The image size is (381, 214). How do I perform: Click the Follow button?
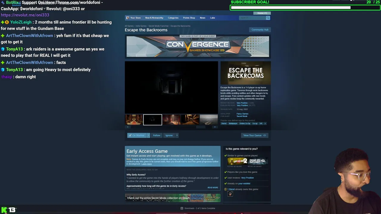pyautogui.click(x=157, y=135)
